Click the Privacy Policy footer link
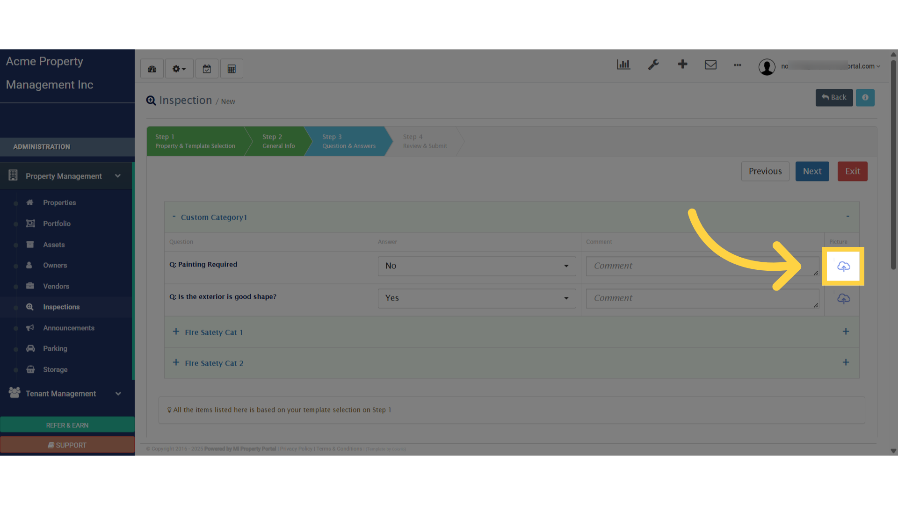The width and height of the screenshot is (898, 505). (x=296, y=449)
